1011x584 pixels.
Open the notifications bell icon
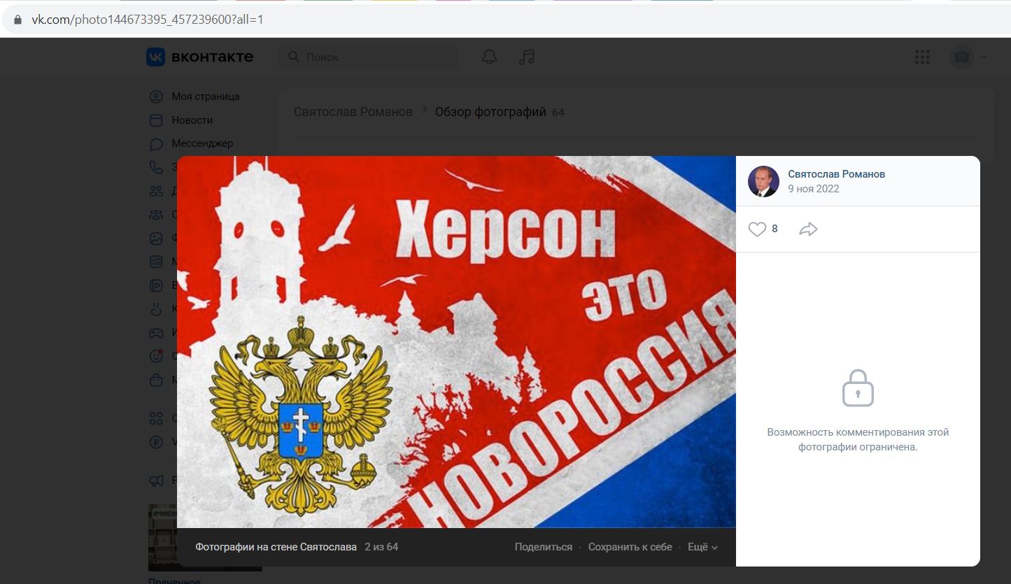[489, 57]
